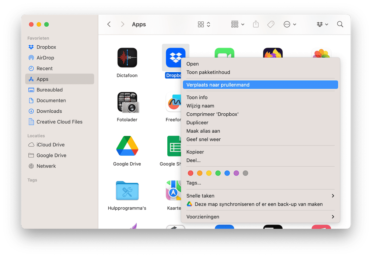372x257 pixels.
Task: Choose Kopieer in the context menu
Action: pyautogui.click(x=260, y=152)
